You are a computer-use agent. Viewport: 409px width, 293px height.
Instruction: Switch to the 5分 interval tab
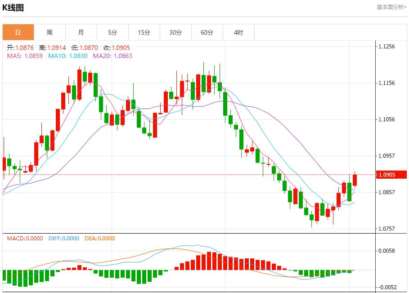point(112,32)
